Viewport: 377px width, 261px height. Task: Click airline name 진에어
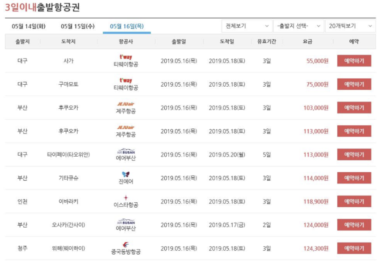[x=126, y=182]
